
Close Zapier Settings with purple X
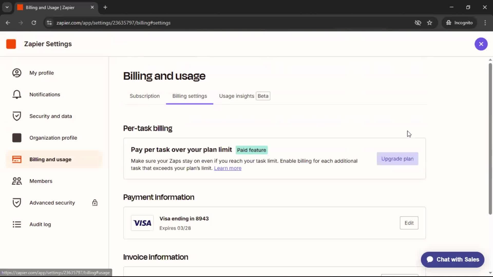(x=481, y=44)
